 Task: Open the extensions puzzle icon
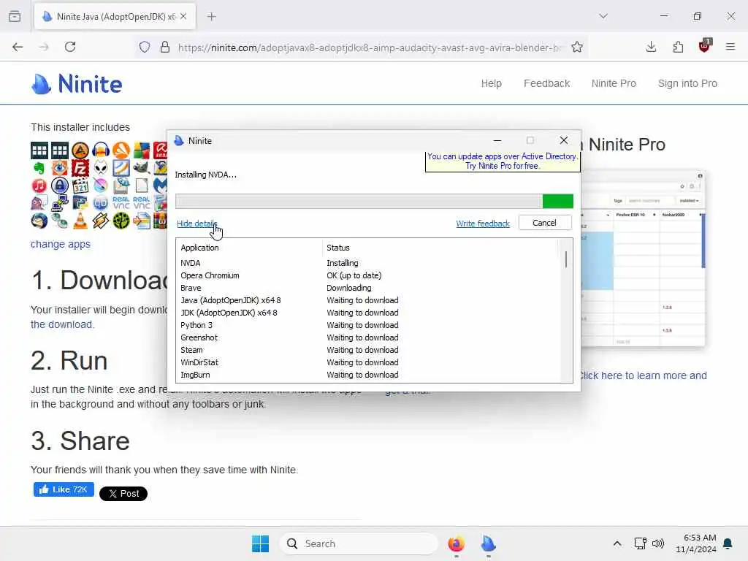click(678, 47)
